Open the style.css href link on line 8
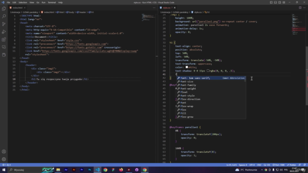This screenshot has width=308, height=173. tap(72, 40)
